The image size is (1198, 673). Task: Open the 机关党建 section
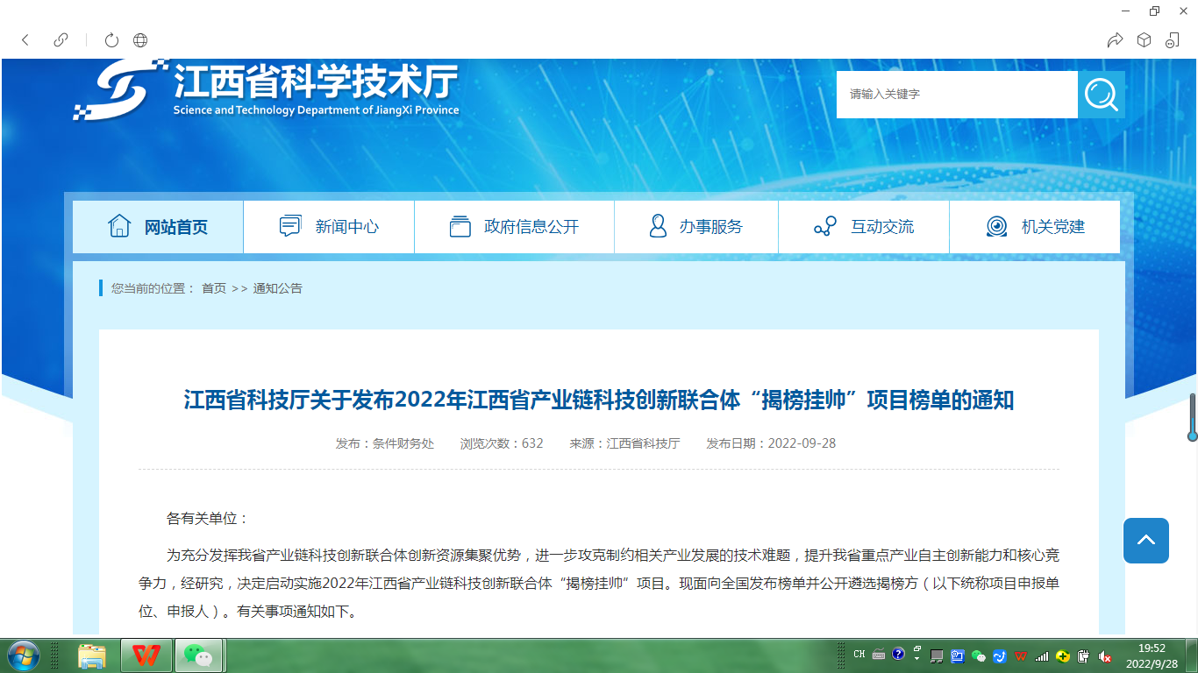click(1035, 227)
